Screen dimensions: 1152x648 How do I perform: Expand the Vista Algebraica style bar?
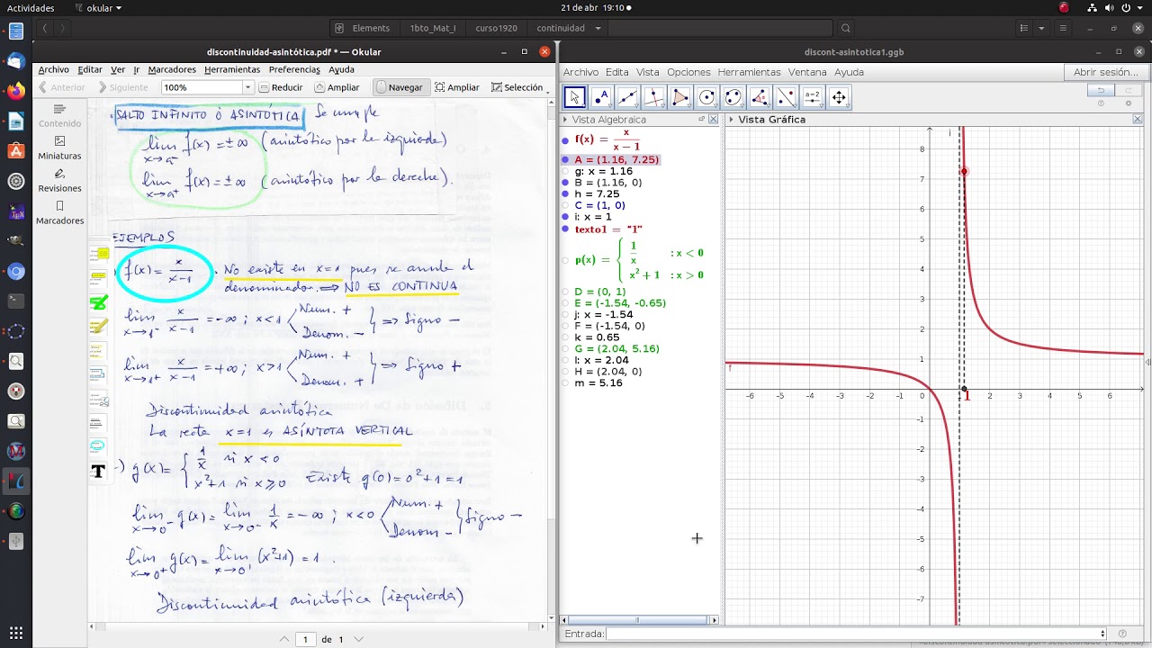click(x=566, y=119)
